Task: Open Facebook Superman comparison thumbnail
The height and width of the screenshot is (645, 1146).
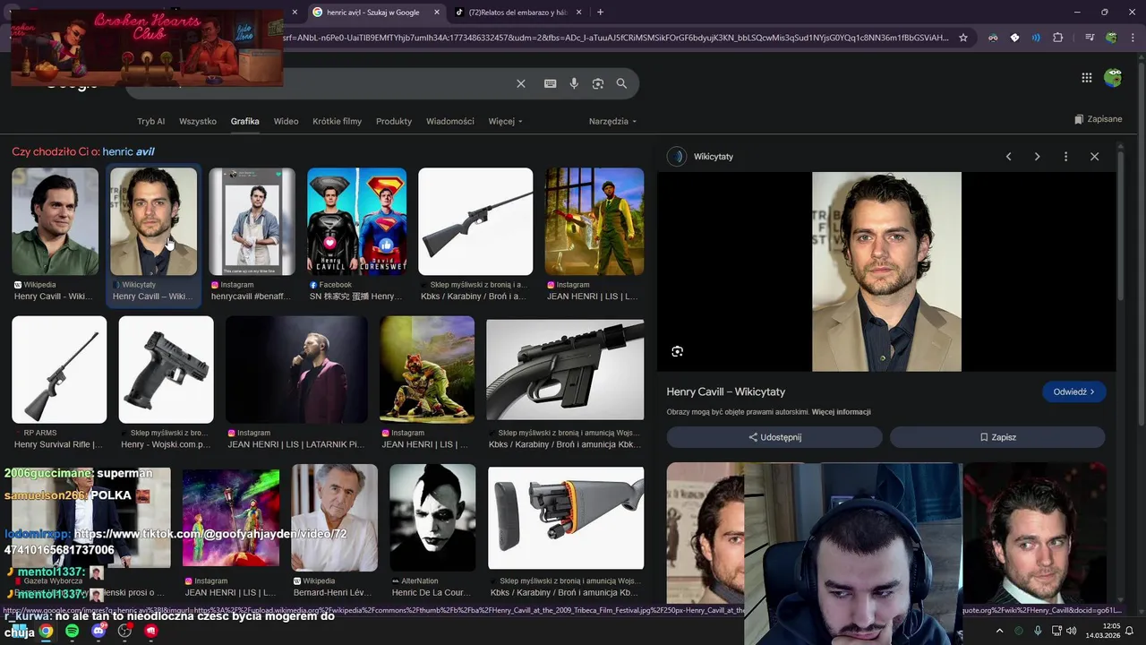Action: (357, 221)
